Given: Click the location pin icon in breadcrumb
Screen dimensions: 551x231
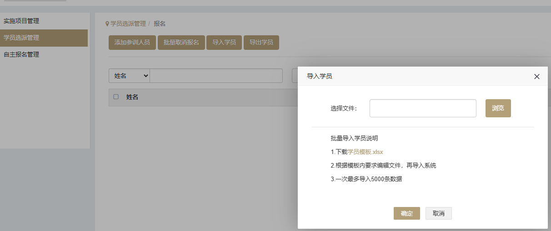Looking at the screenshot, I should tap(107, 24).
